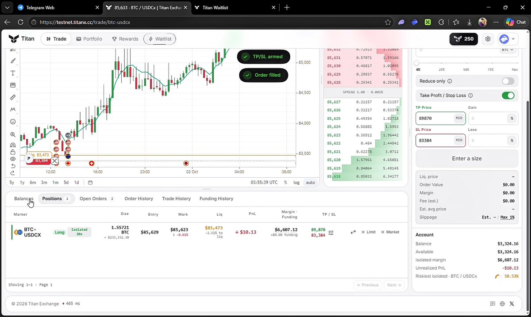Viewport: 531px width, 317px height.
Task: Open the Waitlist page button
Action: coord(160,39)
